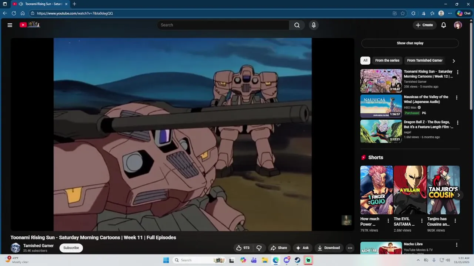Refresh the page in the browser
The image size is (474, 266).
[x=14, y=13]
